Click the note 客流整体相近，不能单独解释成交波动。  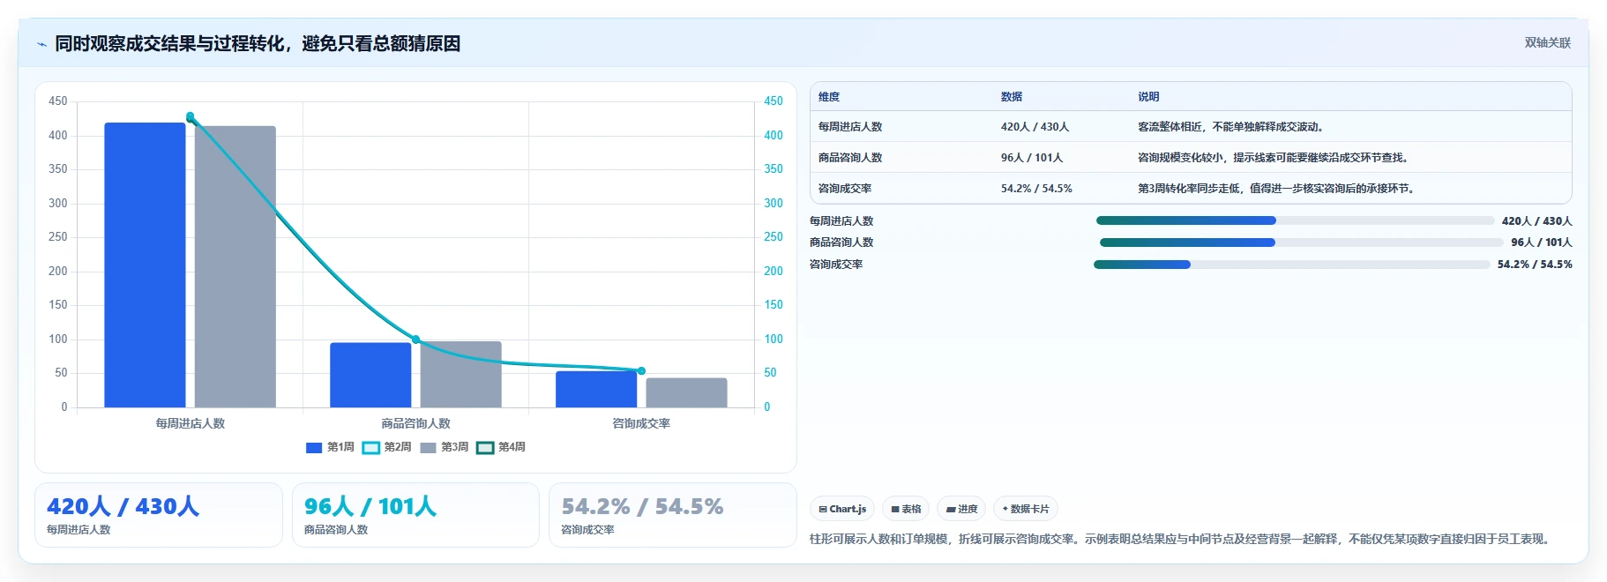coord(1232,127)
